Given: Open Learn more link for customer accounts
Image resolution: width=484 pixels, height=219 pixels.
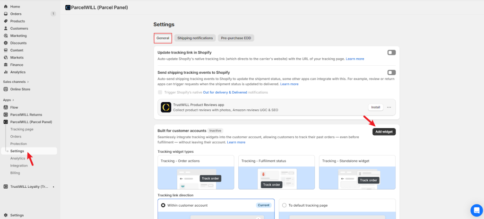Looking at the screenshot, I should pos(236,142).
